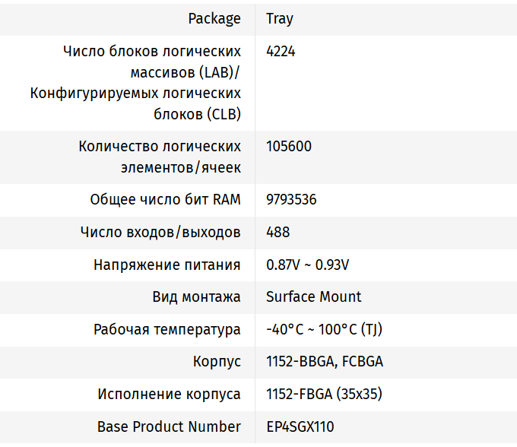Select the voltage value 0.87V ~ 0.93V
This screenshot has height=447, width=517.
point(307,265)
